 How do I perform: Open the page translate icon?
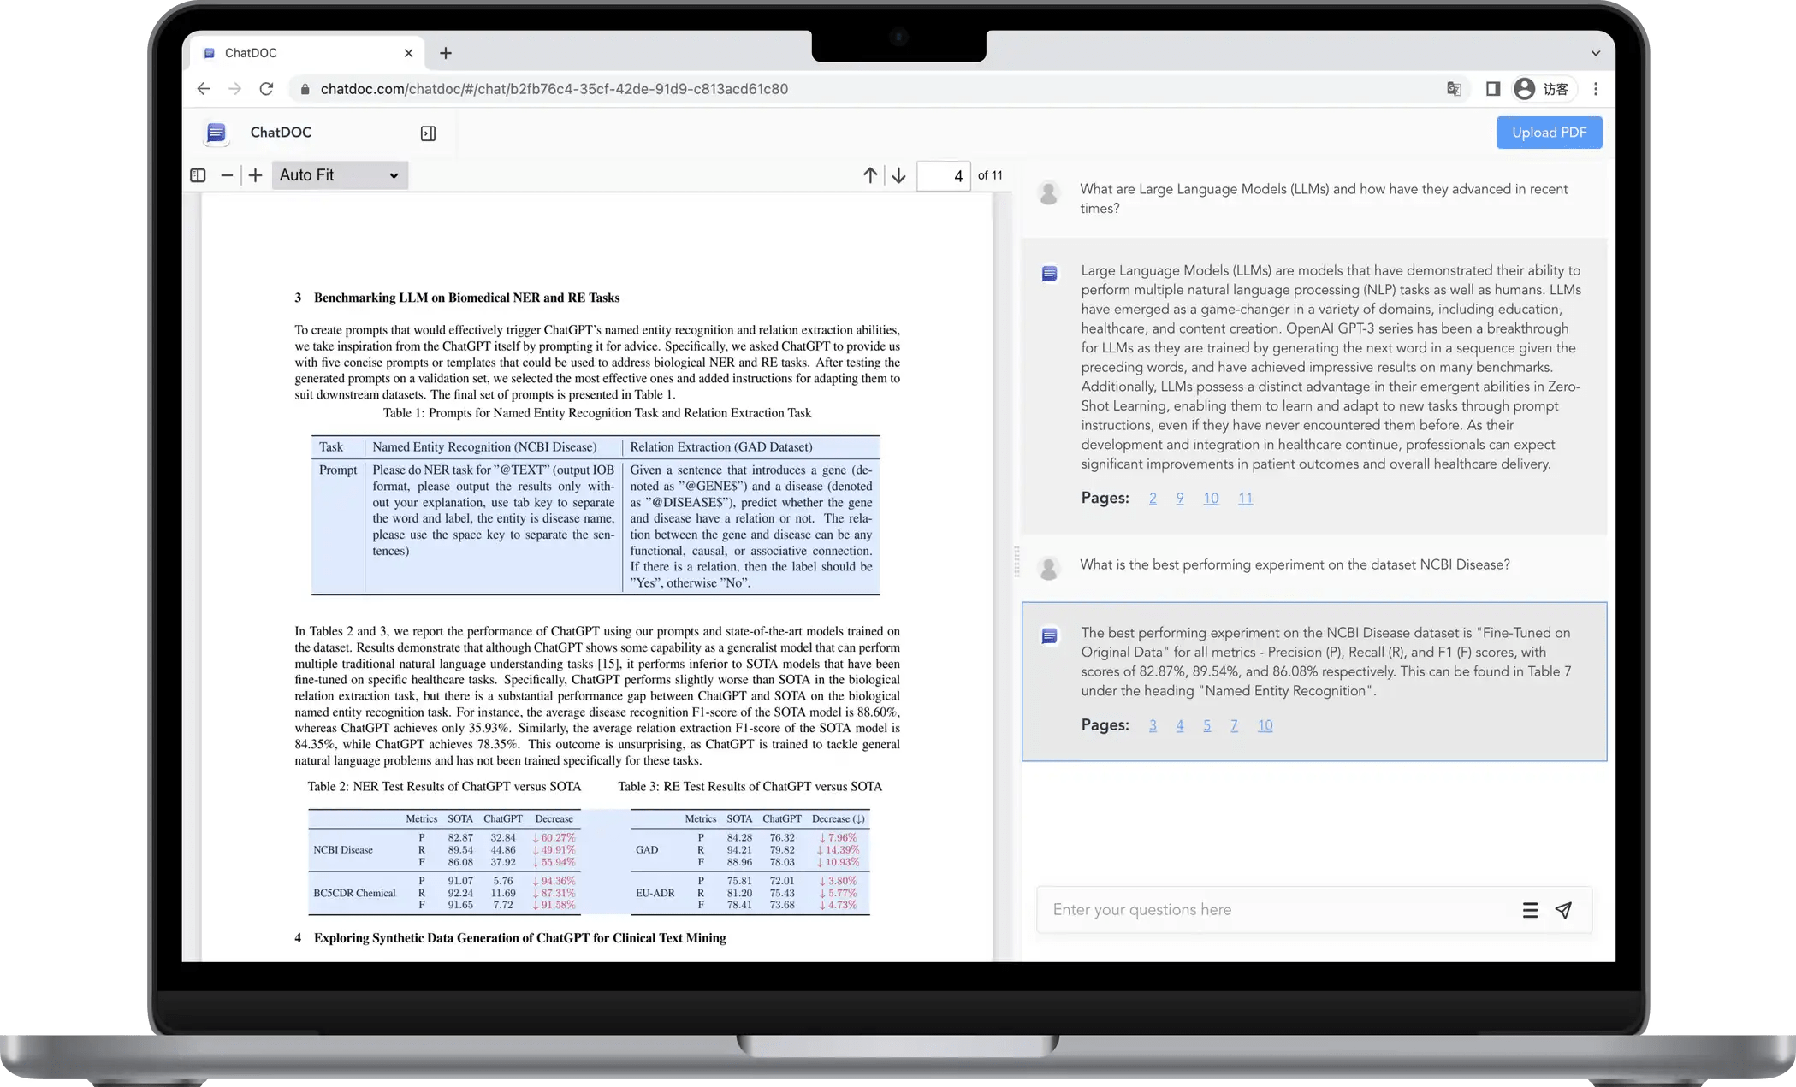click(1454, 89)
